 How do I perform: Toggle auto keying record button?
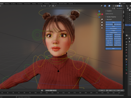[x=42, y=90]
